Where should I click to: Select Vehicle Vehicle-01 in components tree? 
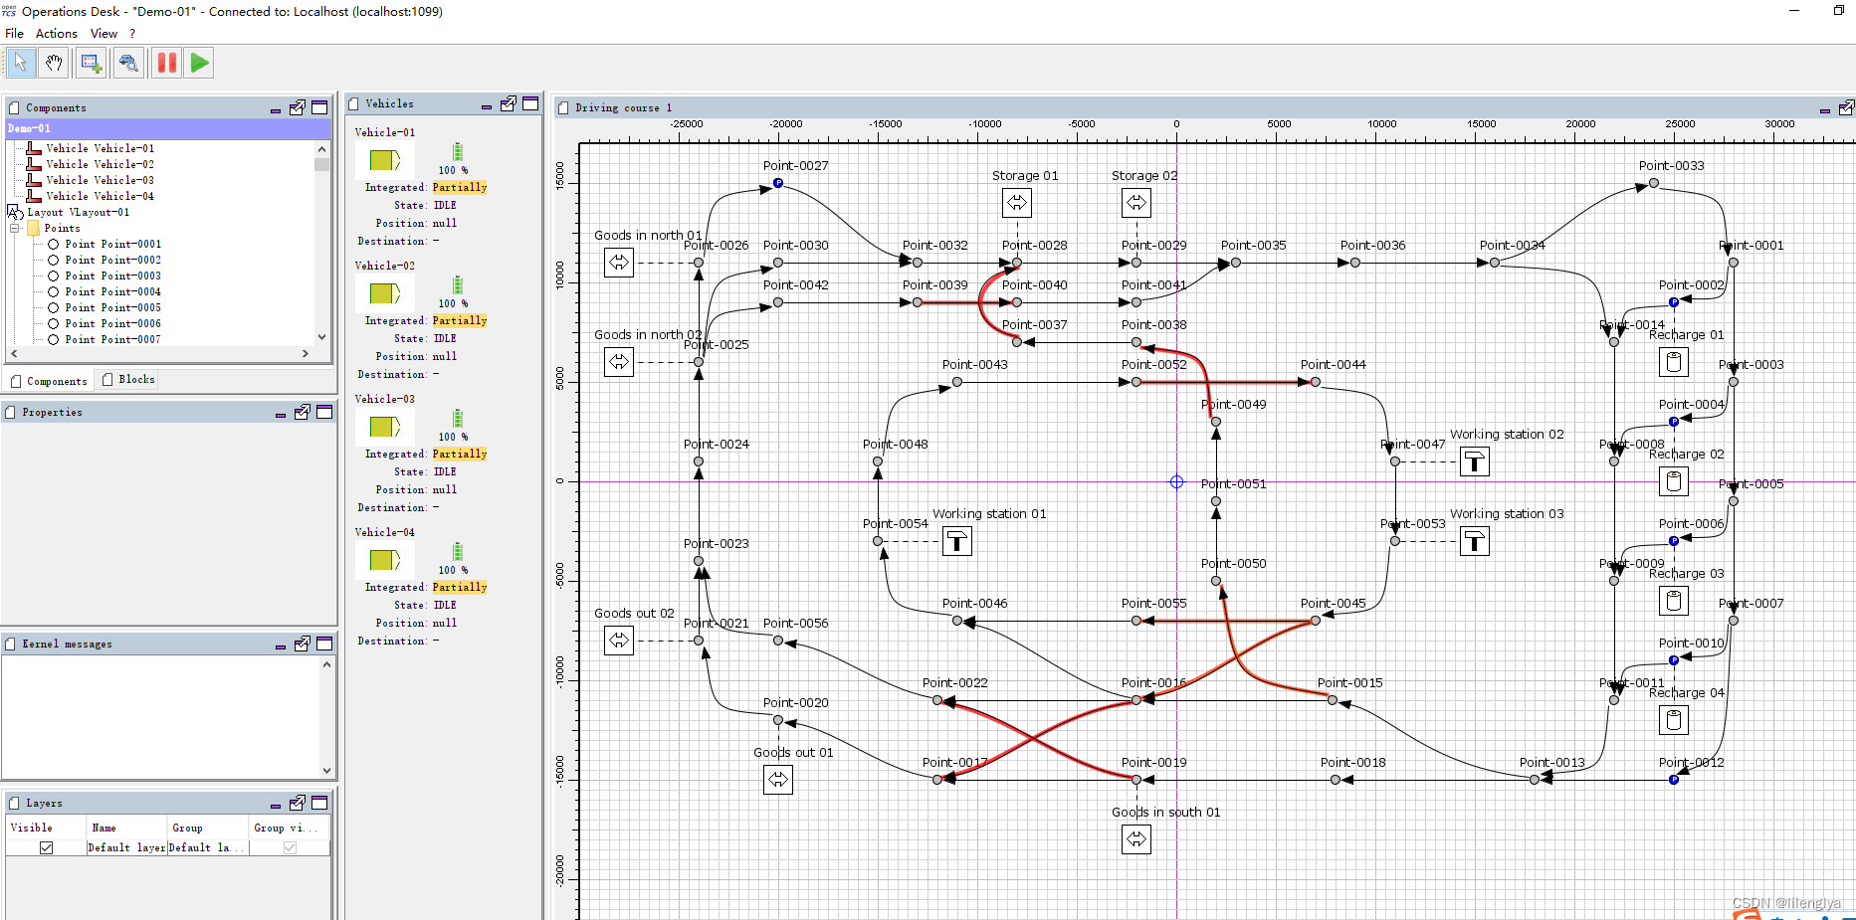tap(100, 148)
